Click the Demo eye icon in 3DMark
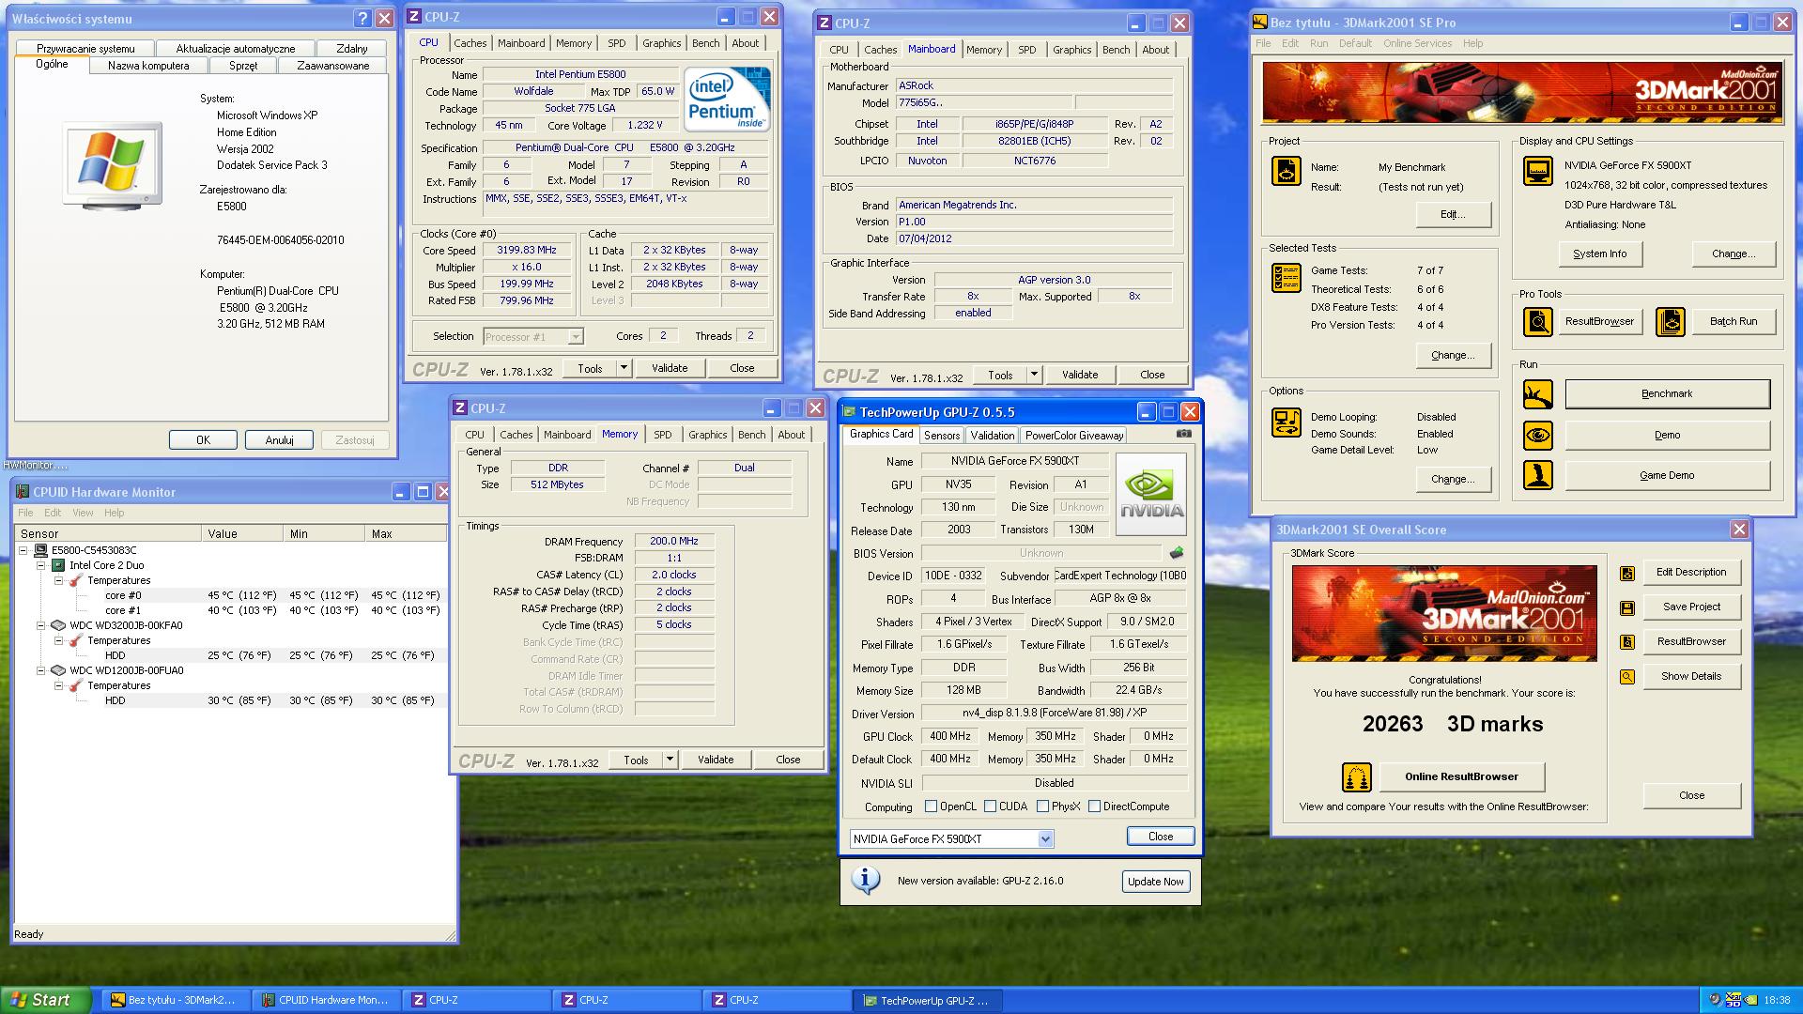 (1538, 436)
